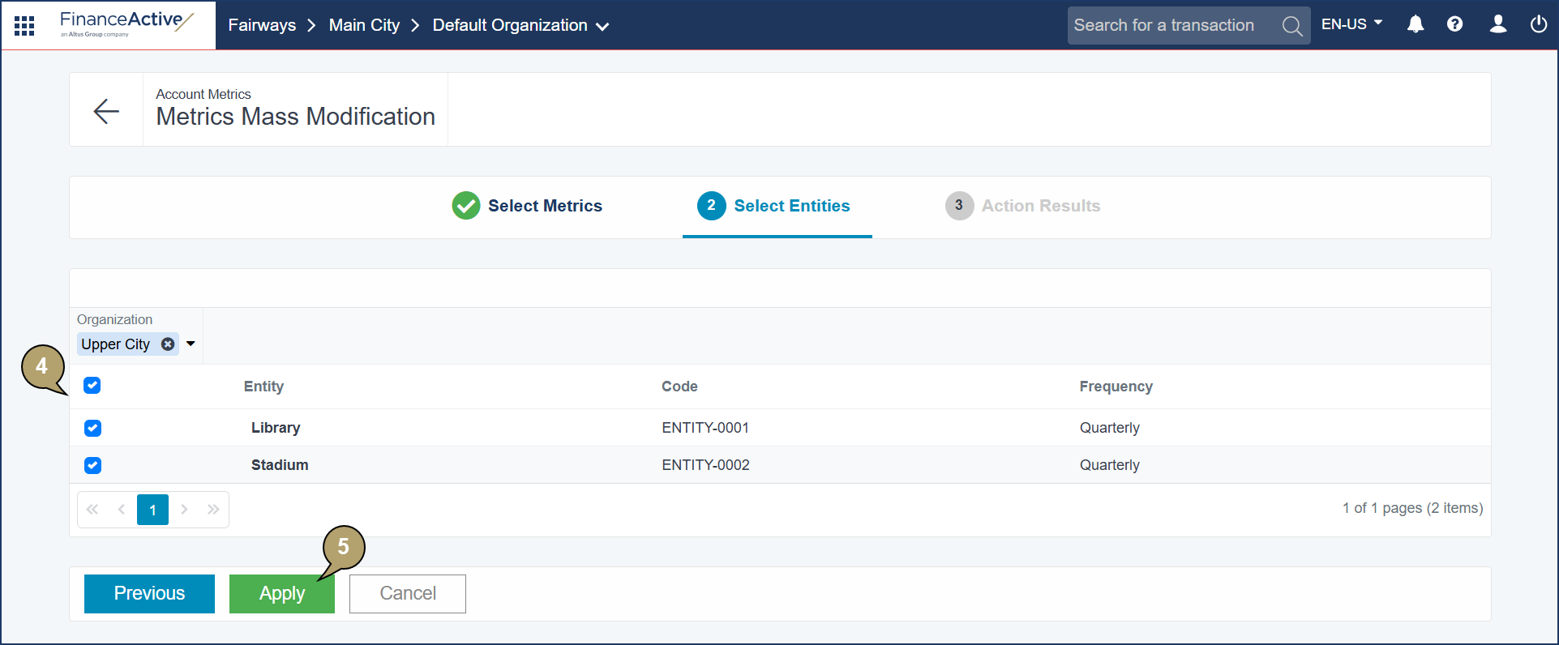Uncheck the Stadium entity checkbox

[x=92, y=465]
